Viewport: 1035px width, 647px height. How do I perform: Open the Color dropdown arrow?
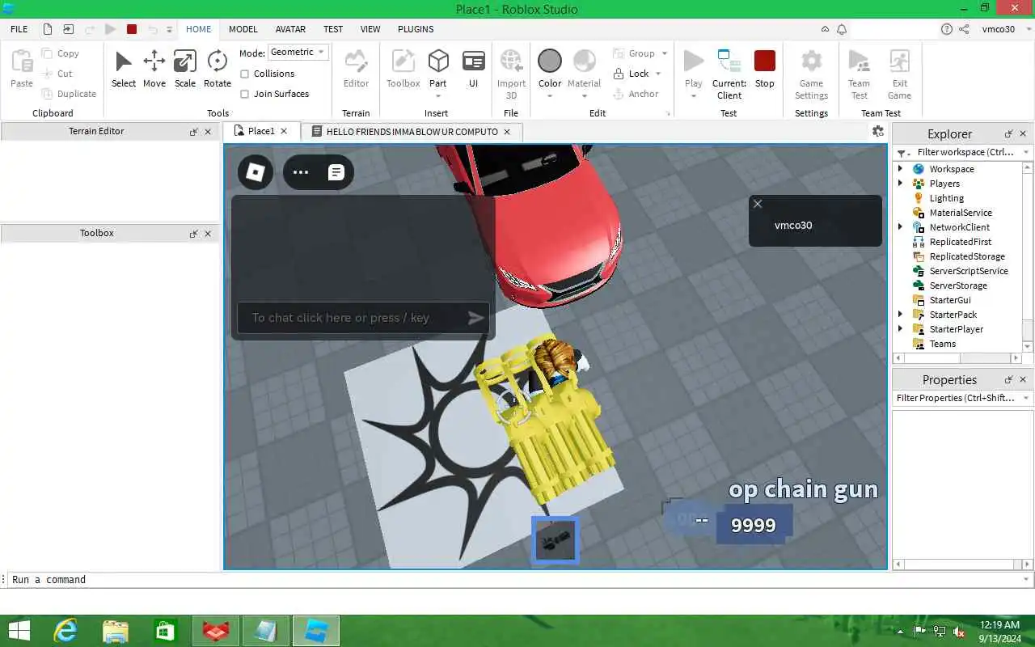tap(550, 96)
